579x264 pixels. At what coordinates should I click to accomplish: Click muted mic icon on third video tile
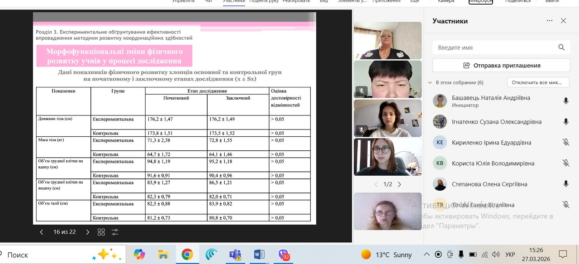(361, 130)
